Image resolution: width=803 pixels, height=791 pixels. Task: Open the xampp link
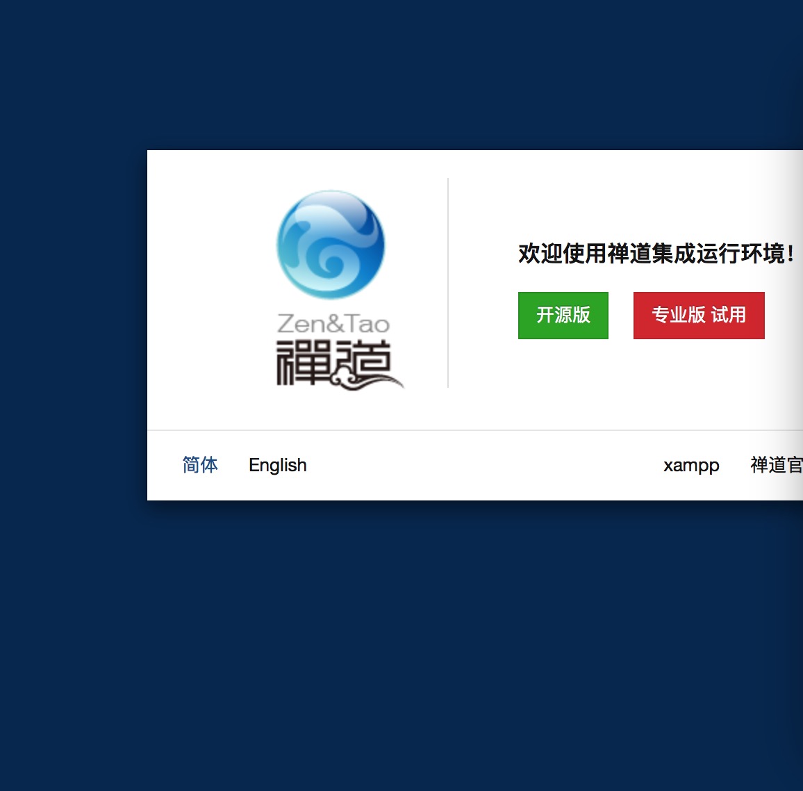pyautogui.click(x=691, y=465)
